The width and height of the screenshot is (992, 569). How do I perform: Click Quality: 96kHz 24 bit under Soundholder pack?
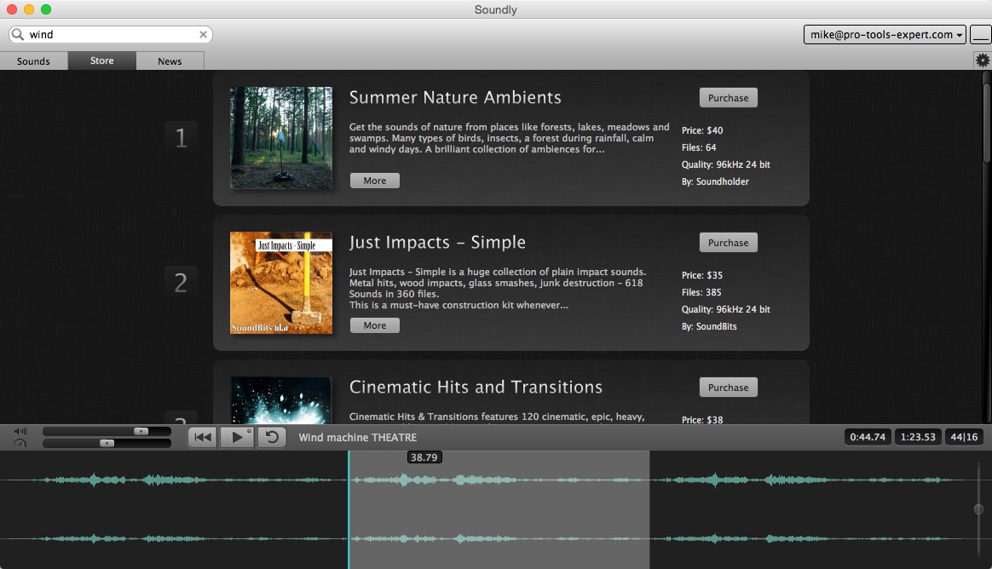pyautogui.click(x=725, y=164)
